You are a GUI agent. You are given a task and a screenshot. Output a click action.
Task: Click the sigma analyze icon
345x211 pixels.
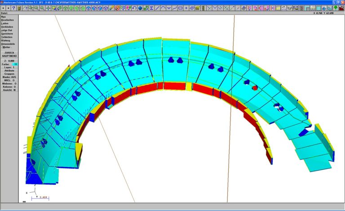click(x=151, y=8)
